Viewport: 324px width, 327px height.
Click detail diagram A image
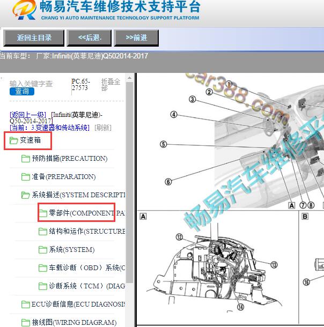click(218, 267)
